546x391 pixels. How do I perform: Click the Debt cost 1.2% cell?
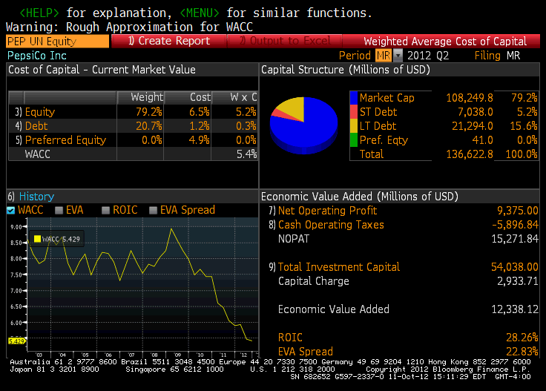click(200, 125)
